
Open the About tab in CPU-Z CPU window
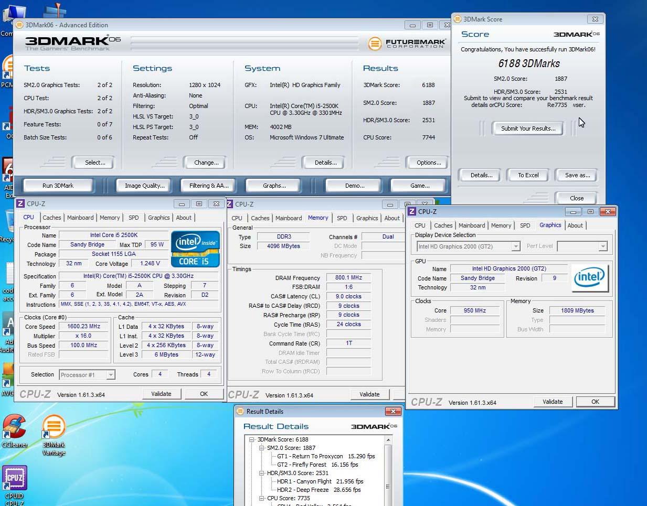pos(184,218)
